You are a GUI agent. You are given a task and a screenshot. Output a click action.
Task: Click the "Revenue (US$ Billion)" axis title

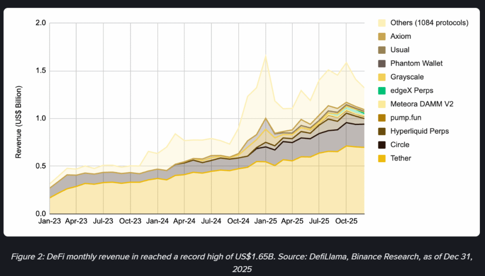pyautogui.click(x=19, y=122)
